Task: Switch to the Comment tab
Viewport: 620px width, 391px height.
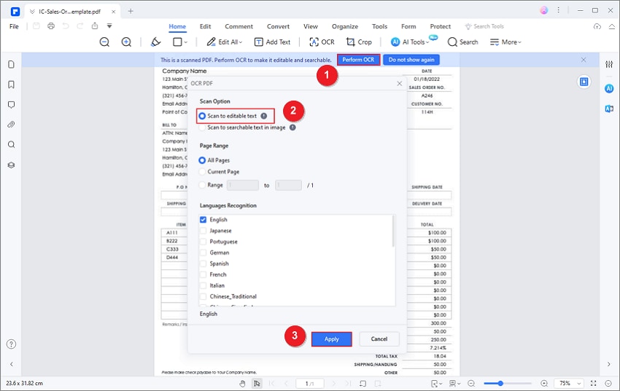Action: point(239,26)
